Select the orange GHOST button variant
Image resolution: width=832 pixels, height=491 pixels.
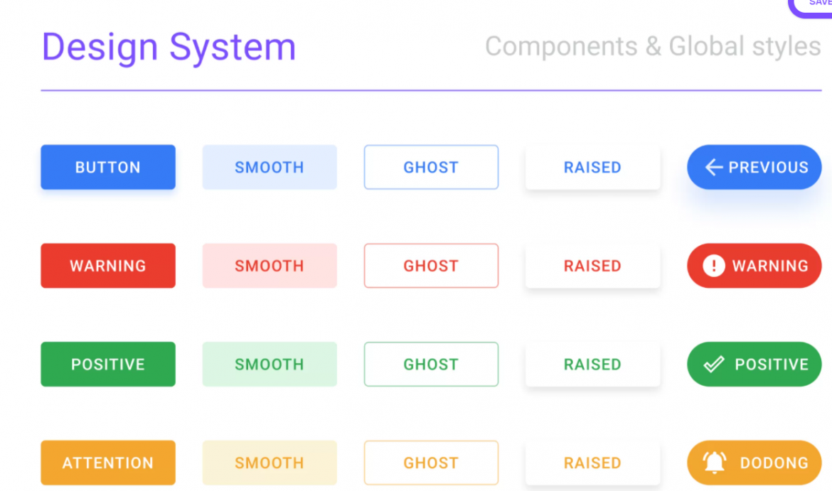[x=431, y=463]
